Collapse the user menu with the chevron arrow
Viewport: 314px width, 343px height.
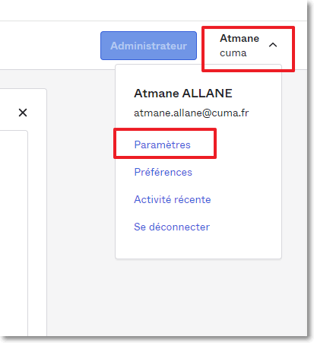(x=273, y=45)
